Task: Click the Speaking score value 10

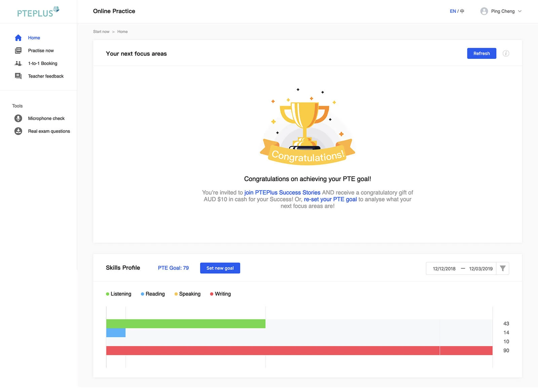Action: click(x=506, y=342)
